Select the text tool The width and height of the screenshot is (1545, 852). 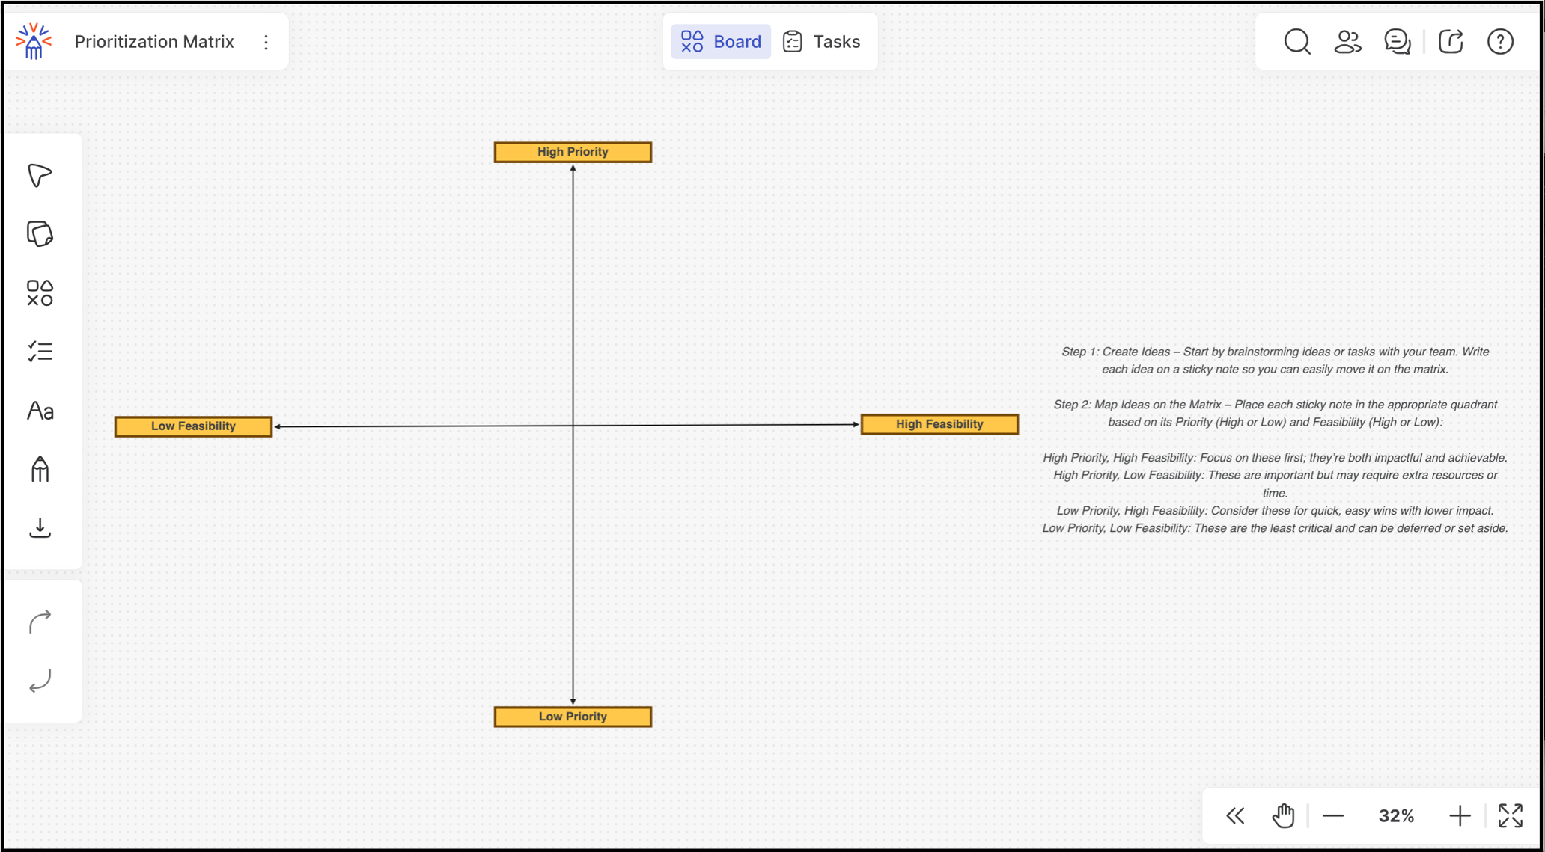click(x=40, y=411)
